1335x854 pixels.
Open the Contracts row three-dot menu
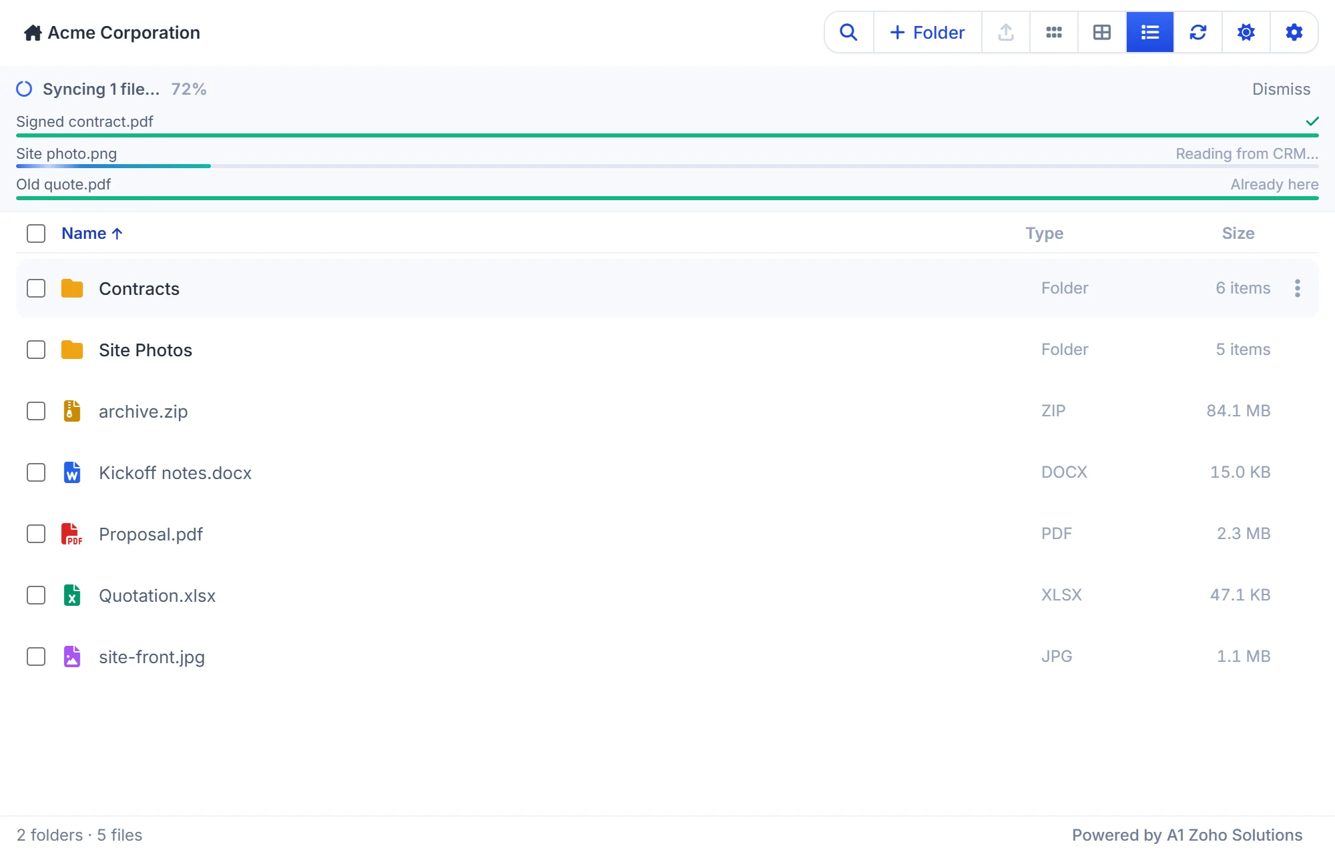(1298, 288)
